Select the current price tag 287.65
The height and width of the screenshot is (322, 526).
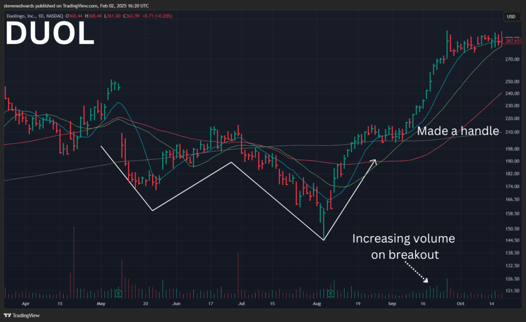pos(512,41)
